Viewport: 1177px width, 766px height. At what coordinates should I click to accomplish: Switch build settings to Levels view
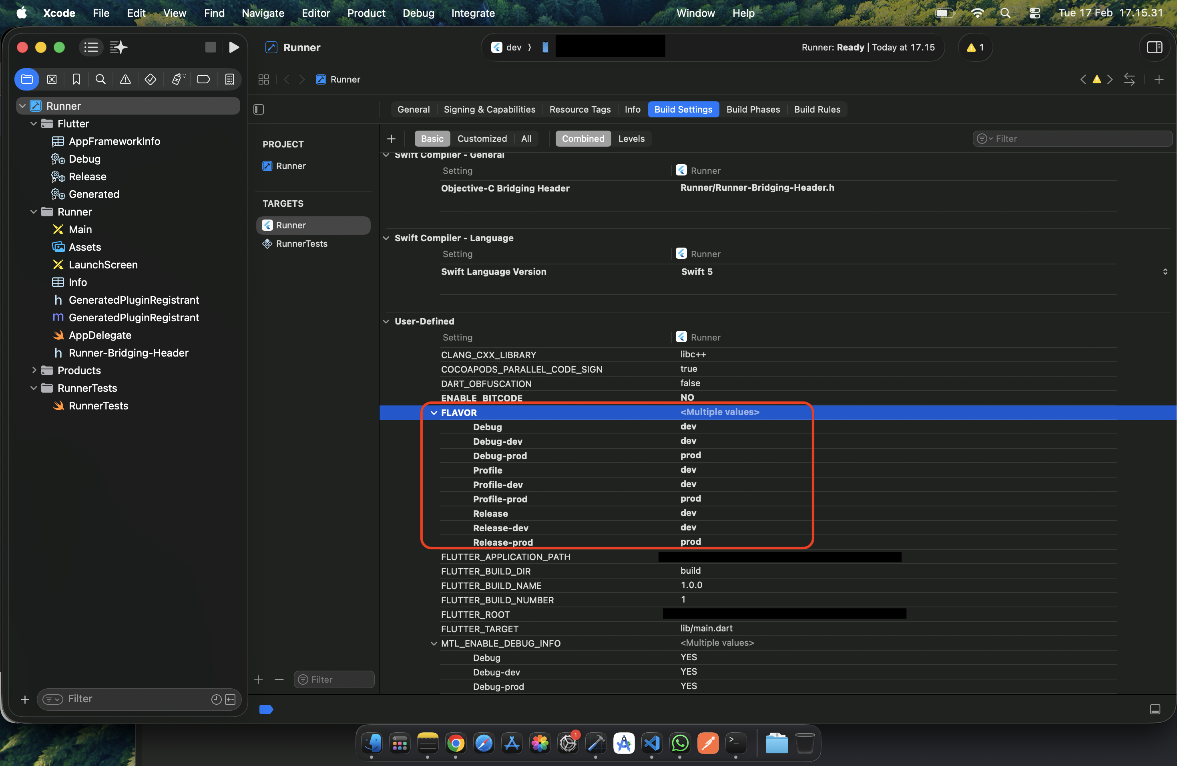pos(631,139)
